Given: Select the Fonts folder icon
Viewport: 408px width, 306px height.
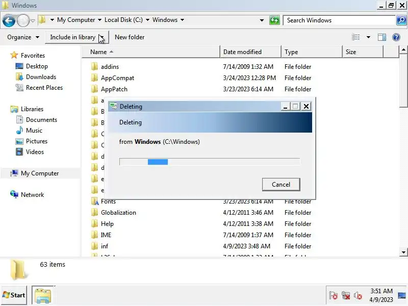Looking at the screenshot, I should pyautogui.click(x=95, y=201).
